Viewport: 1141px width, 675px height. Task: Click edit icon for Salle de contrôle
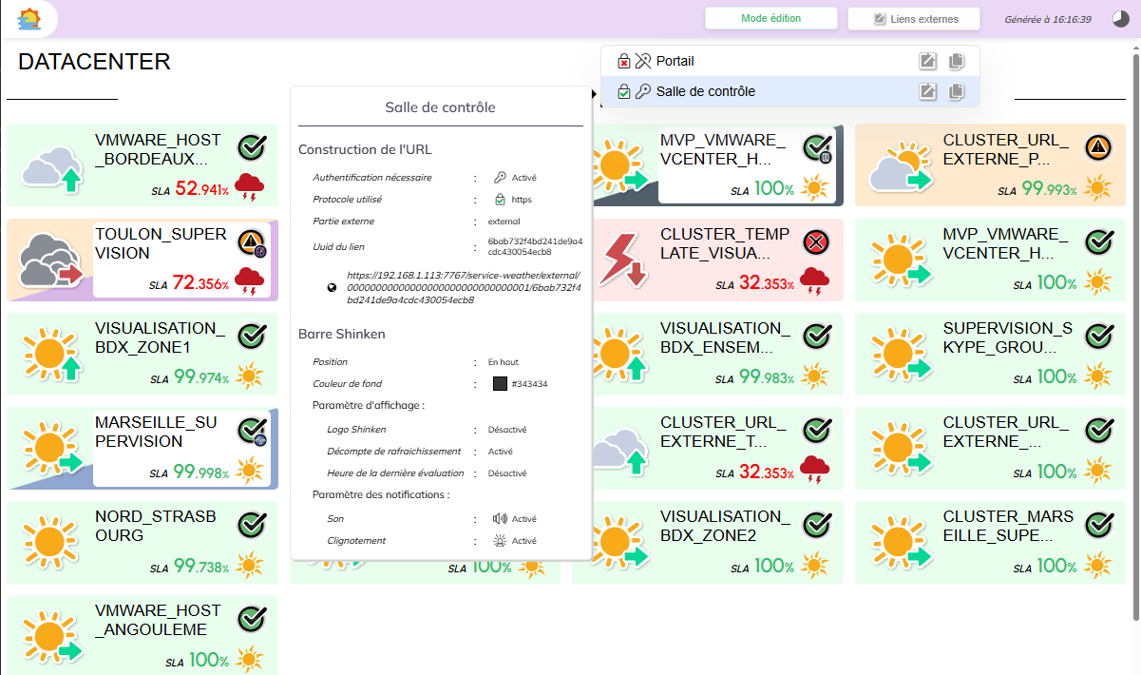pos(928,92)
